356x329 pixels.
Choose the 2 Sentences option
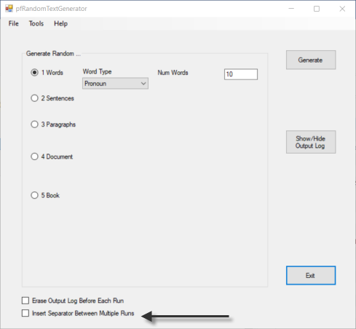click(34, 98)
